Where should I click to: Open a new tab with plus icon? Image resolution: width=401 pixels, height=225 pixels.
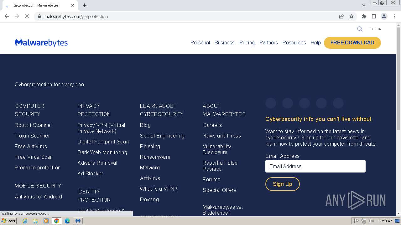coord(85,5)
